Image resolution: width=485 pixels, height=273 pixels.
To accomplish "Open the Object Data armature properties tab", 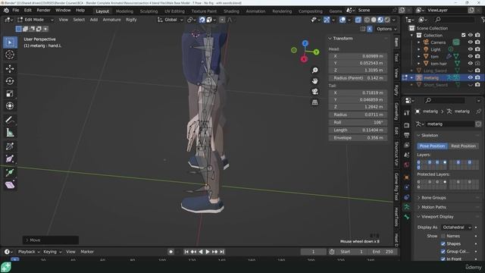I will pos(407,207).
